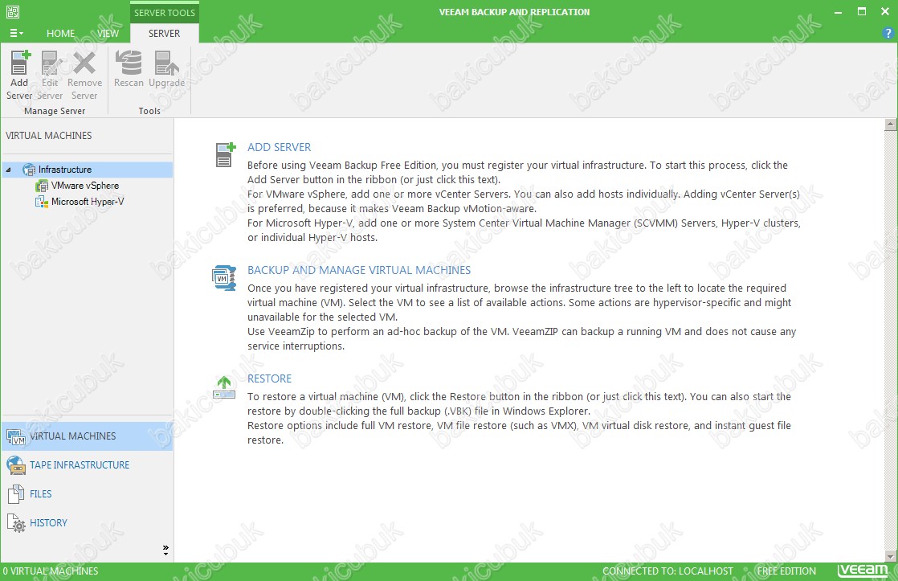
Task: Click the 'Manage Server' ribbon group label
Action: tap(55, 111)
